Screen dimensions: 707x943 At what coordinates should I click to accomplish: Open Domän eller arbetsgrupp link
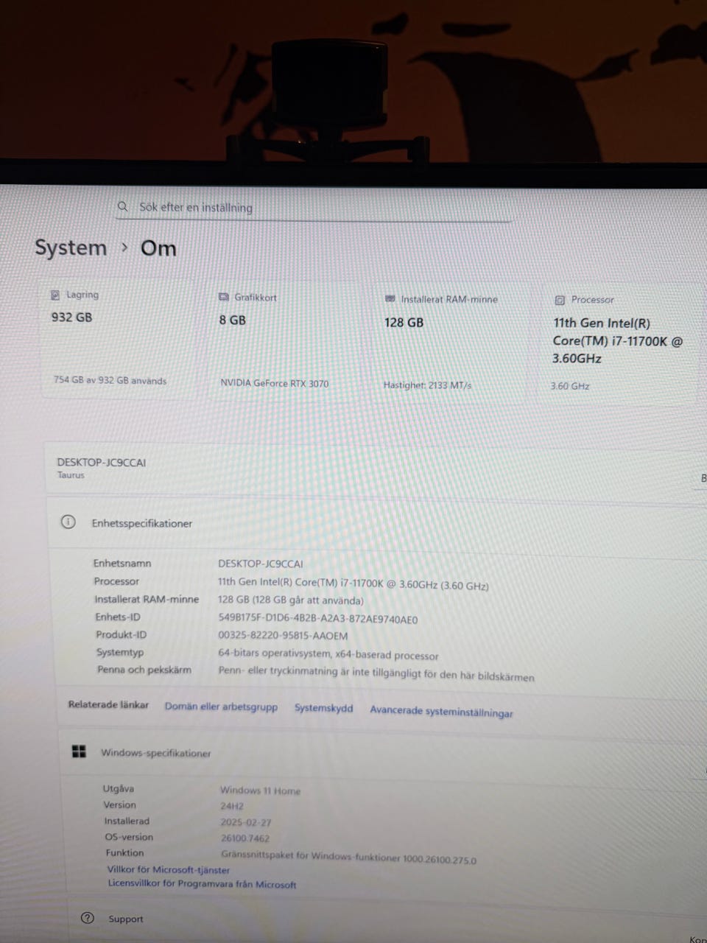(221, 707)
